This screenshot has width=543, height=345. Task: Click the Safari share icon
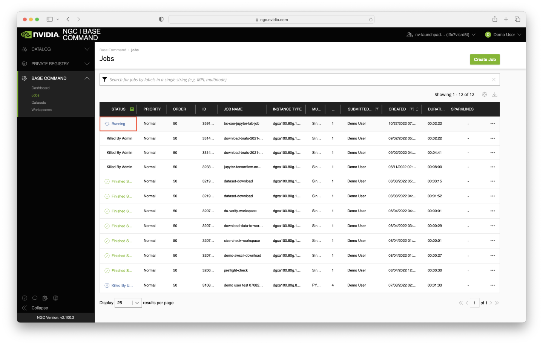[495, 19]
